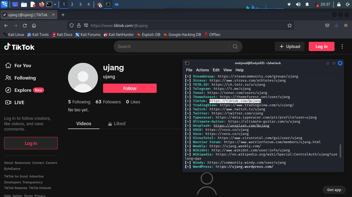Image resolution: width=352 pixels, height=197 pixels.
Task: Select the Firefox taskbar window button
Action: [99, 4]
